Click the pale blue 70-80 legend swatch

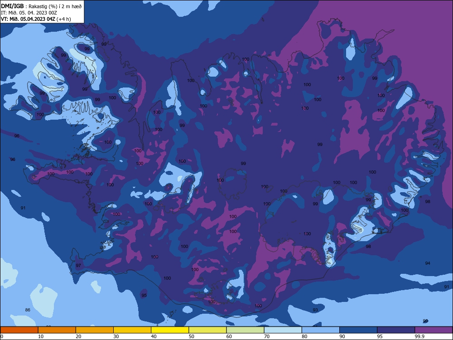pyautogui.click(x=283, y=330)
